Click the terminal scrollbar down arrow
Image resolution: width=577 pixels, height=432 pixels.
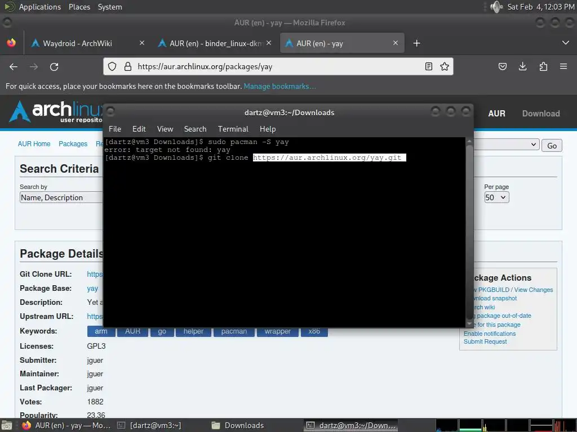coord(469,323)
